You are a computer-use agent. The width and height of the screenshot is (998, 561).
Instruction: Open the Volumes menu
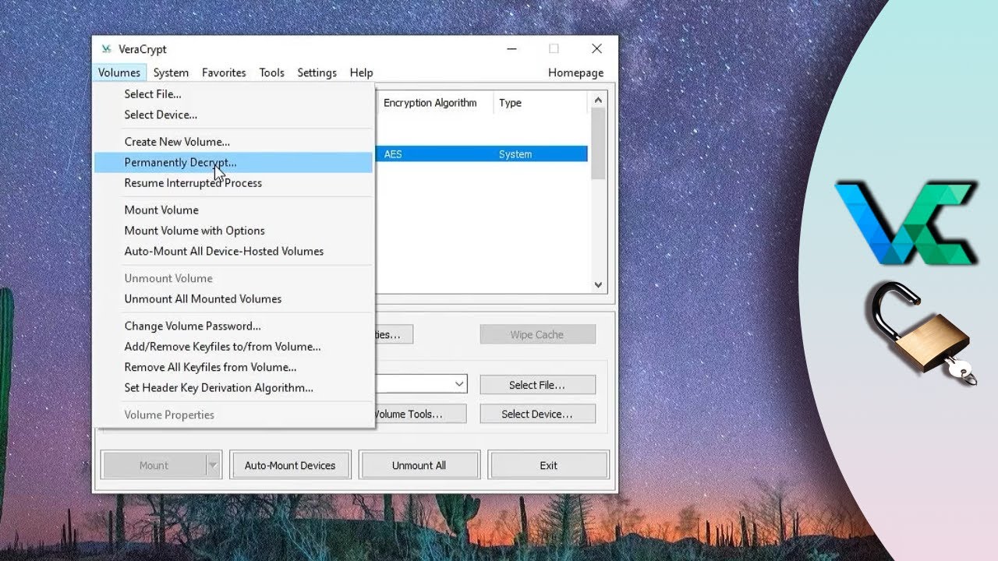pyautogui.click(x=119, y=72)
